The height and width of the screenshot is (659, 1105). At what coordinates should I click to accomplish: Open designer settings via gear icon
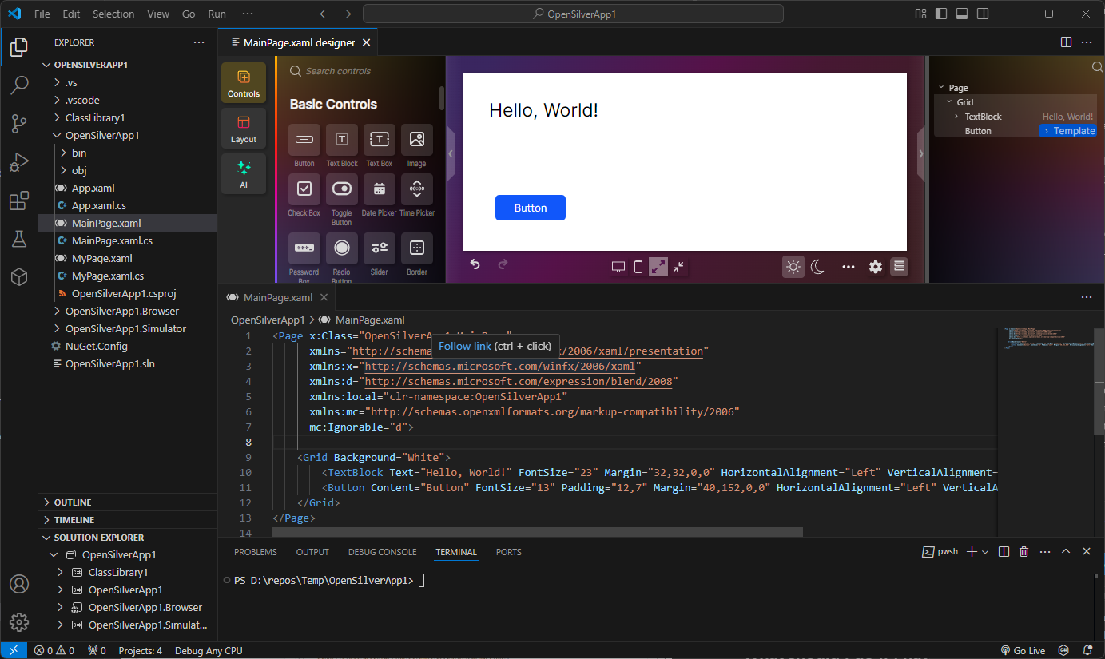click(x=875, y=267)
